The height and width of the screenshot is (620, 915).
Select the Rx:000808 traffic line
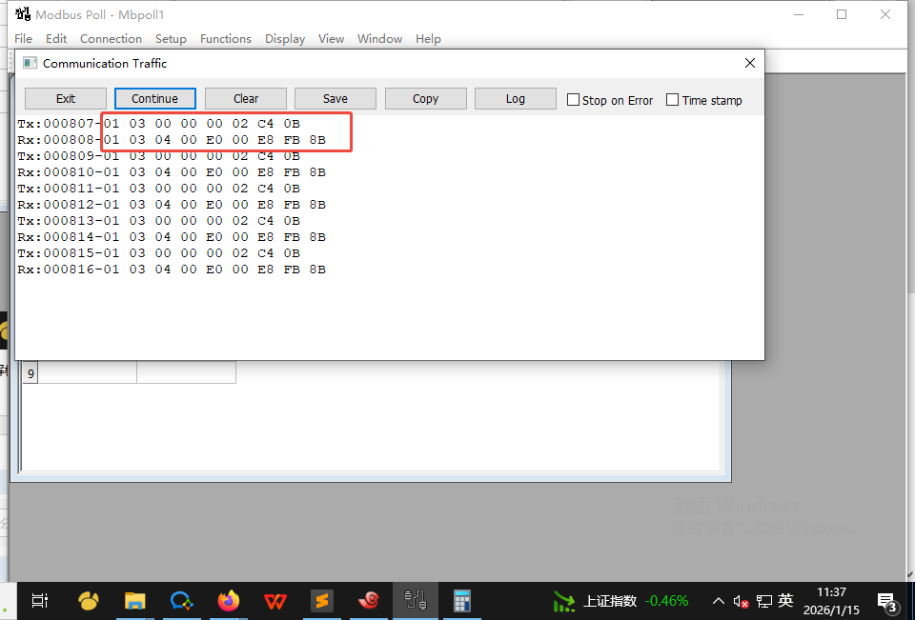pyautogui.click(x=172, y=140)
